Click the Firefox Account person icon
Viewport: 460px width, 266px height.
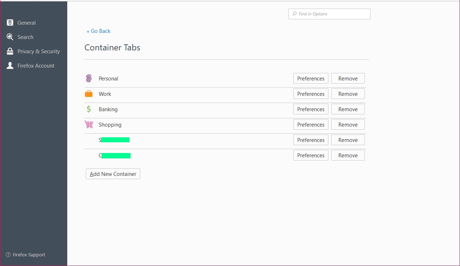pyautogui.click(x=10, y=65)
